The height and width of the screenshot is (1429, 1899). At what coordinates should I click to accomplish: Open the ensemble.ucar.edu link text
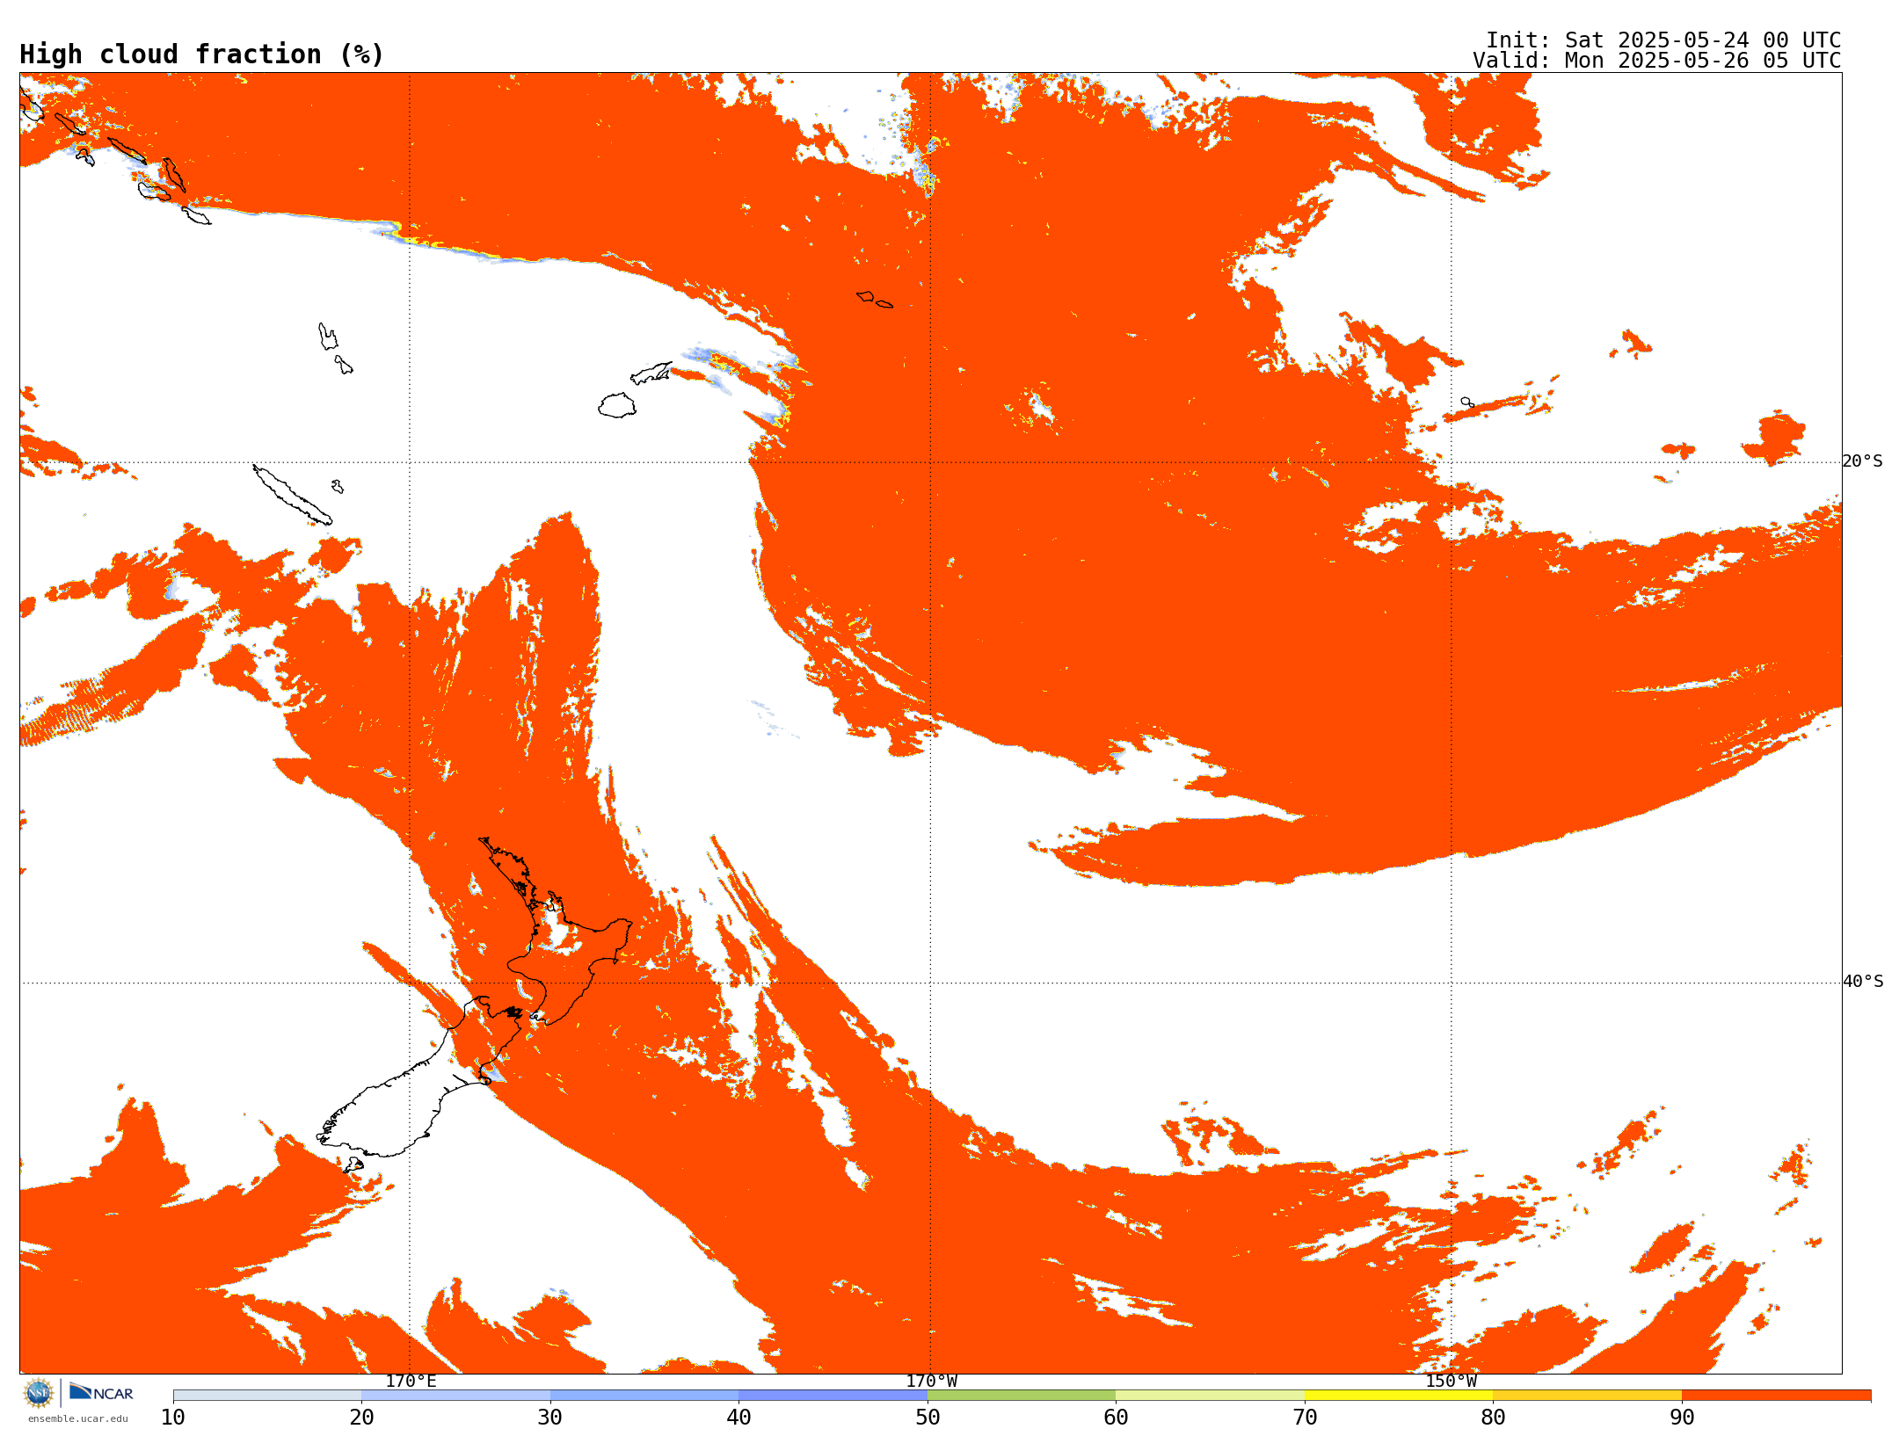tap(77, 1418)
